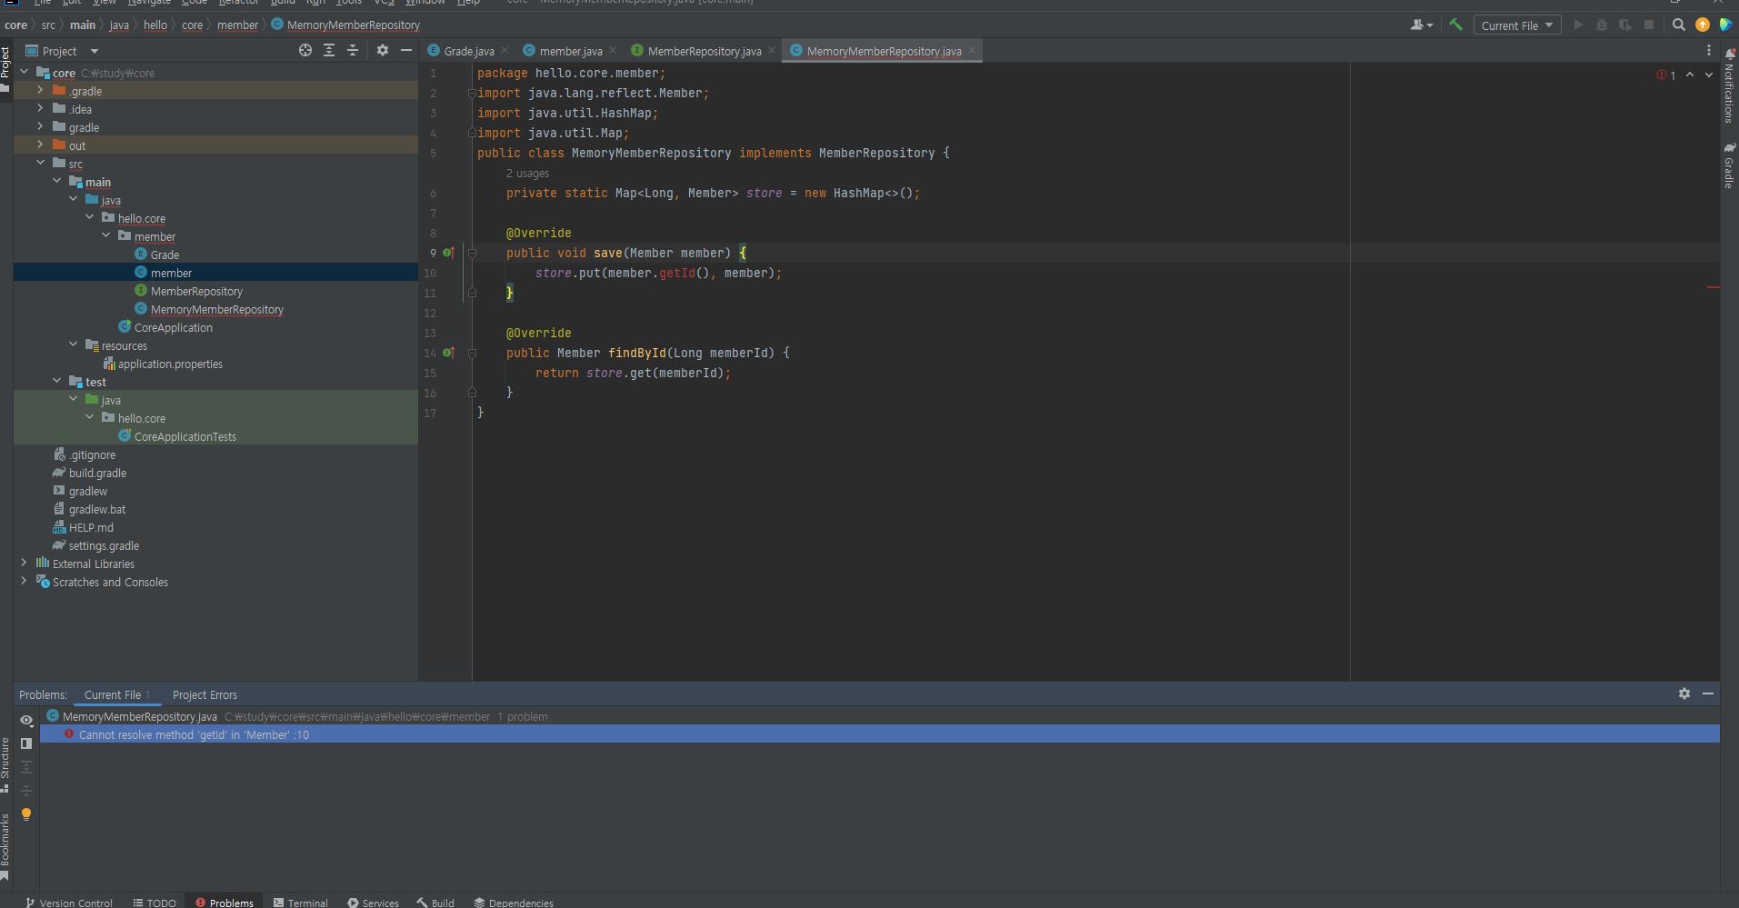
Task: Collapse the test folder
Action: click(56, 382)
